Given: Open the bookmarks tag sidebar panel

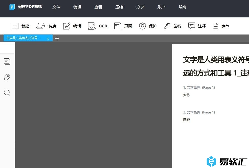Looking at the screenshot, I should [7, 77].
